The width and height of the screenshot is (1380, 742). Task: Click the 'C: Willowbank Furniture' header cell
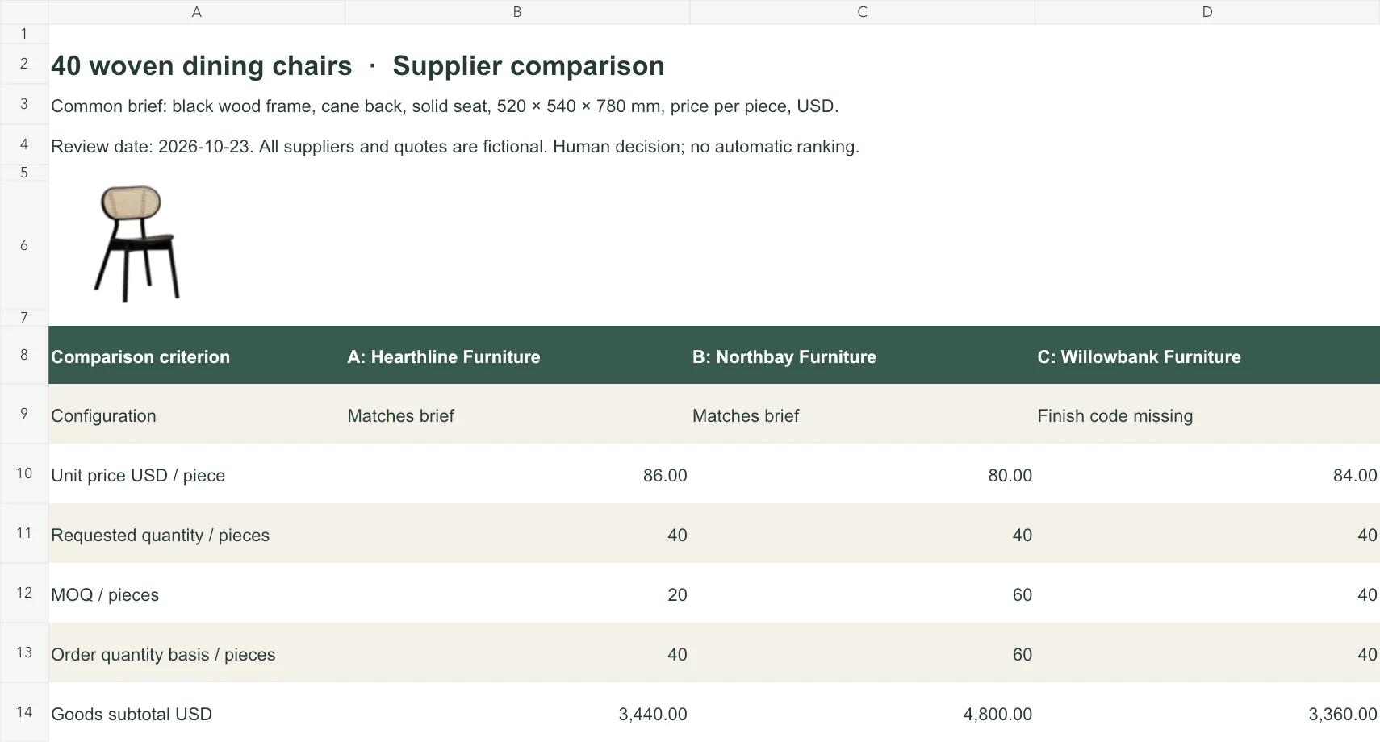click(1207, 356)
